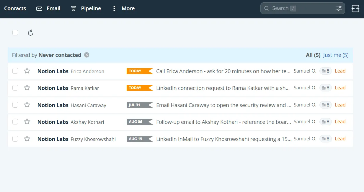The image size is (364, 192).
Task: Open Hasani Caraway contact name
Action: coord(89,105)
